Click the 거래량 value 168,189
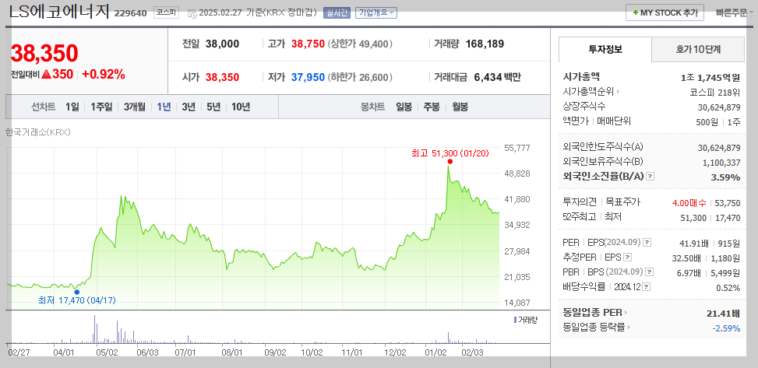The image size is (758, 368). 485,44
